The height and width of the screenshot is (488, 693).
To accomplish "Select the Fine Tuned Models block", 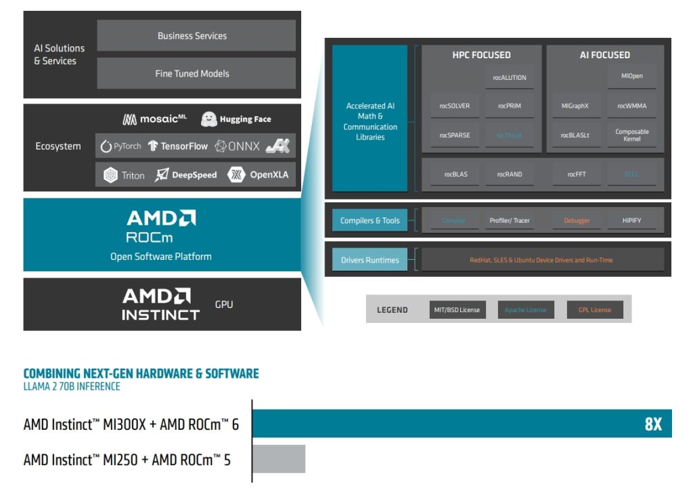I will tap(196, 74).
